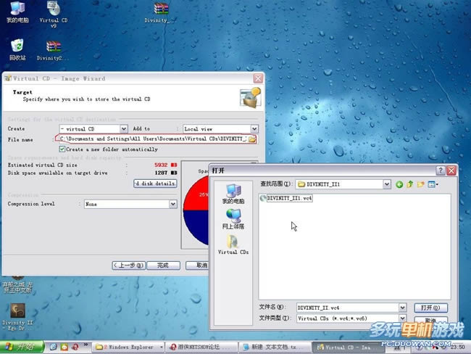Expand the look-in folder dropdown DIVINITY_II1
Image resolution: width=471 pixels, height=354 pixels.
(x=387, y=184)
